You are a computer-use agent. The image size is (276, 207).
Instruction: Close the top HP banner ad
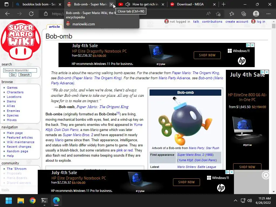252,45
